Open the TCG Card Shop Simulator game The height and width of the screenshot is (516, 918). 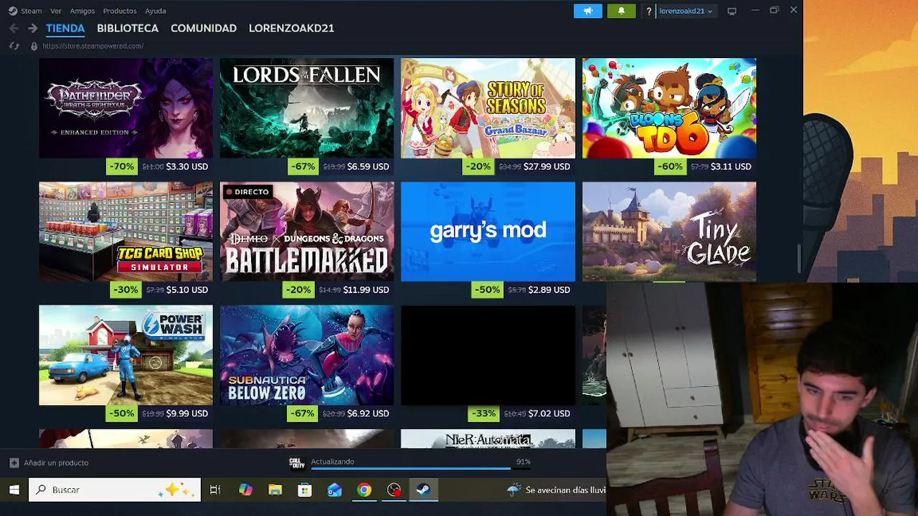[x=126, y=231]
